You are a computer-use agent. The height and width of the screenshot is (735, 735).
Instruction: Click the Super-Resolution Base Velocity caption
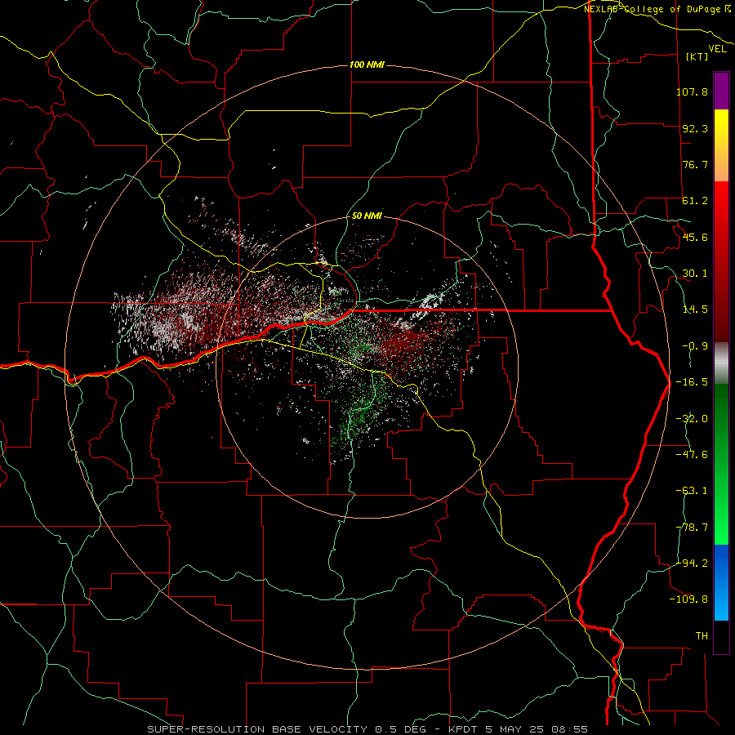[x=367, y=729]
